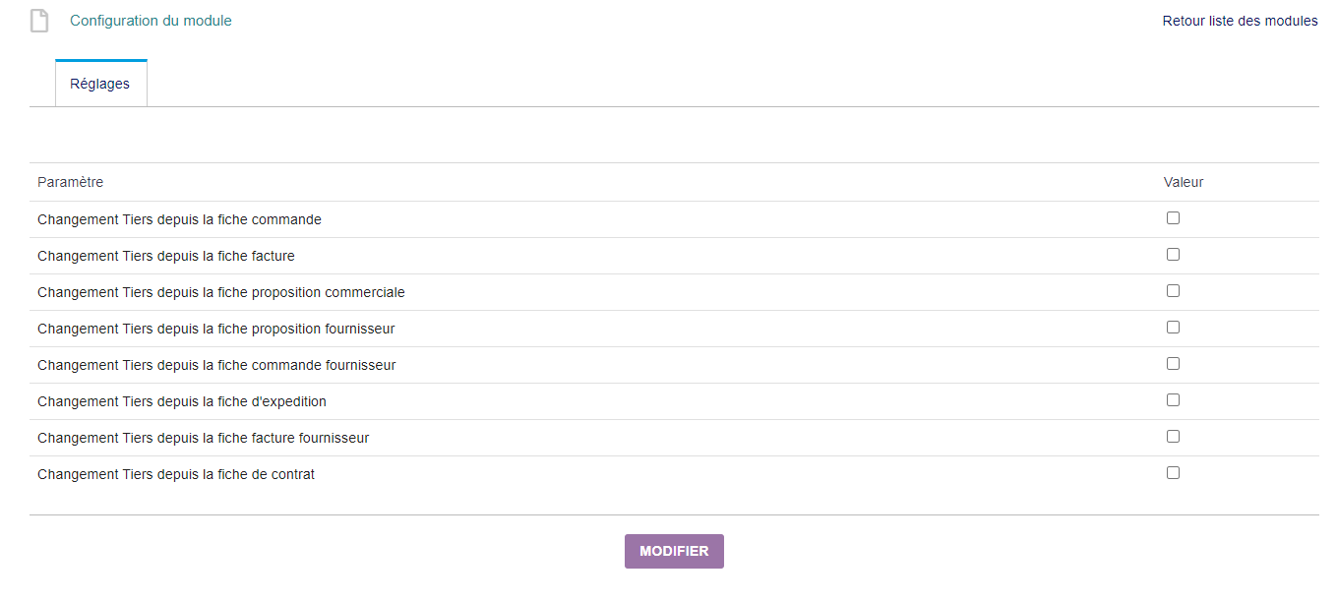Tick the fiche facture checkbox
Viewport: 1337px width, 603px height.
1173,255
